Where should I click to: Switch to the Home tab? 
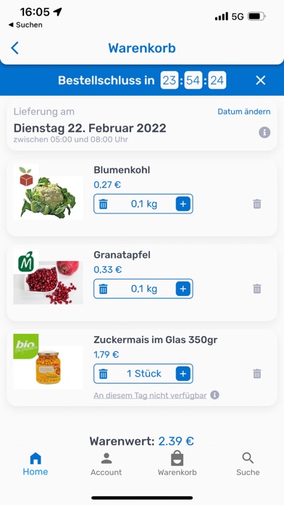pos(35,464)
